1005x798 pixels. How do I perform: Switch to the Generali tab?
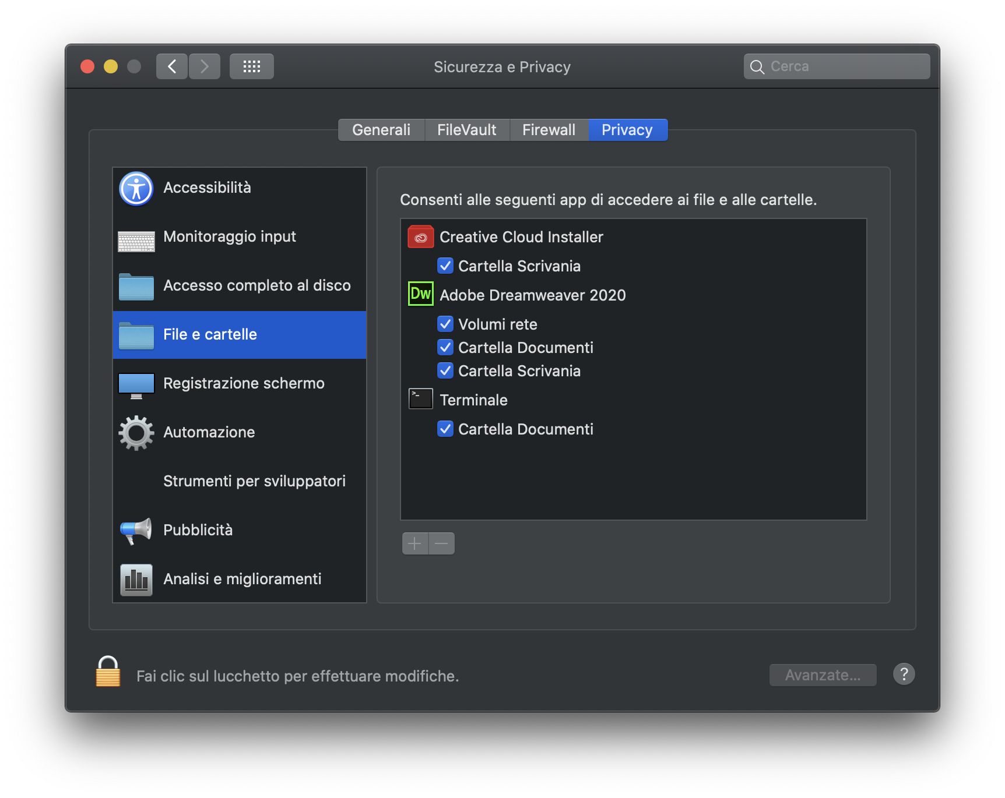[381, 129]
